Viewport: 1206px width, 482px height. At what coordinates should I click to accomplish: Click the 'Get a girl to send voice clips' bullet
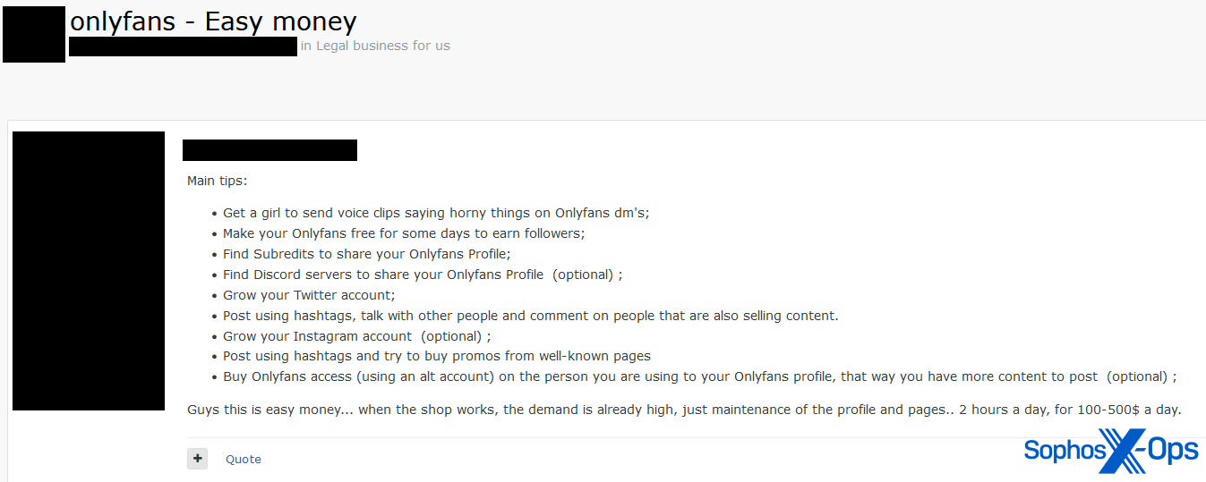click(436, 213)
